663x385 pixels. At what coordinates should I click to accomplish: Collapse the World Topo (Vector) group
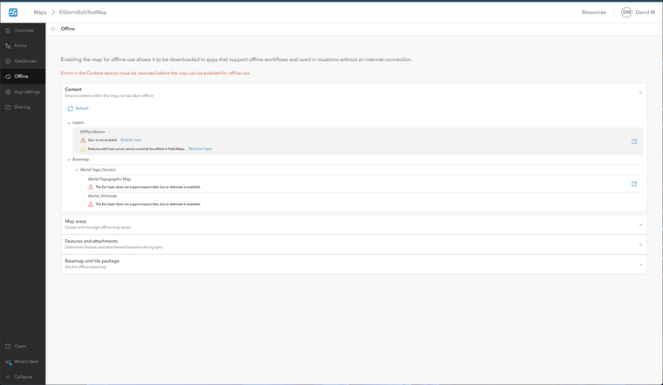[x=77, y=169]
